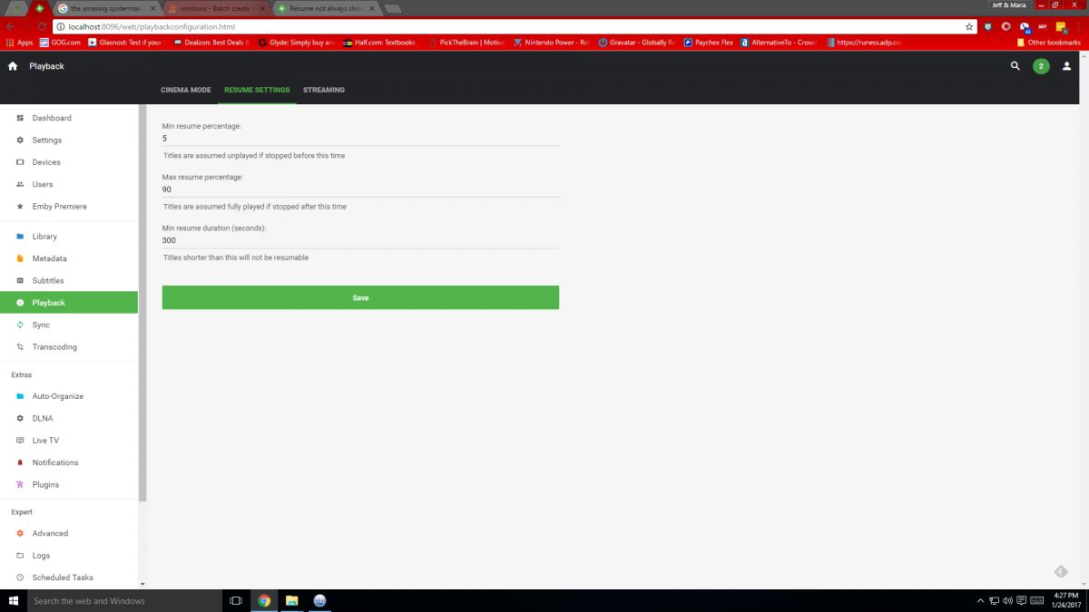
Task: Click the Max resume percentage field
Action: click(360, 189)
